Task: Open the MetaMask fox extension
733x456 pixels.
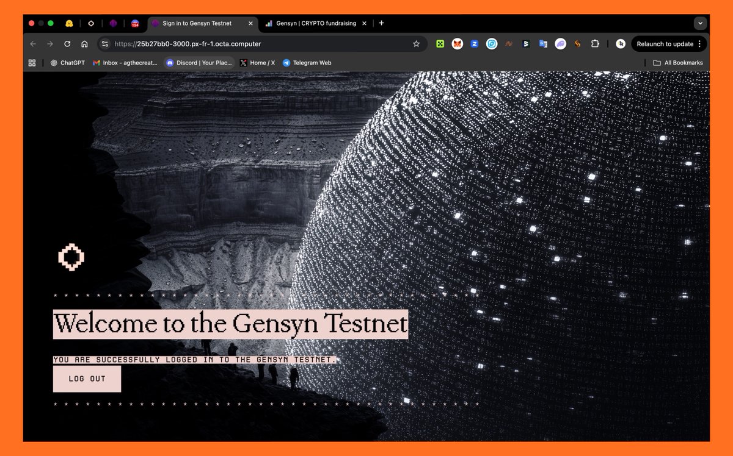Action: point(457,44)
